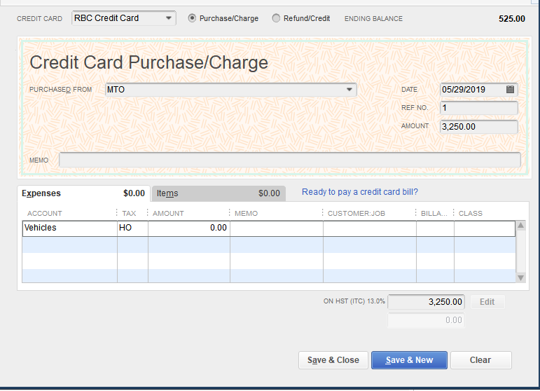This screenshot has height=391, width=540.
Task: Click the Save & Close button
Action: tap(333, 360)
